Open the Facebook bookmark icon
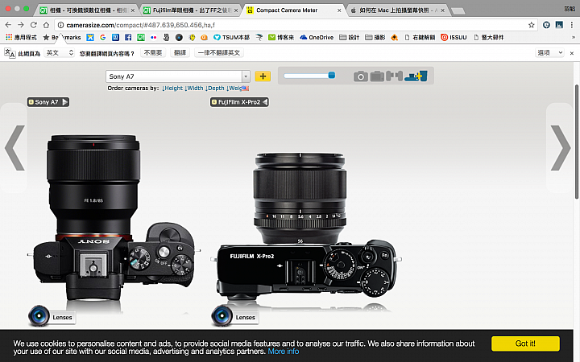This screenshot has width=580, height=362. click(128, 37)
